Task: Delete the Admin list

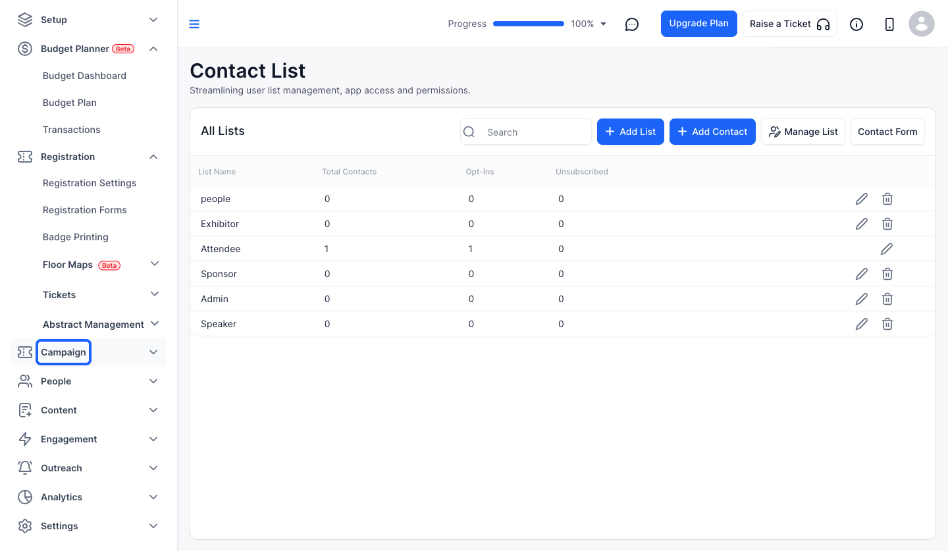Action: pyautogui.click(x=887, y=299)
